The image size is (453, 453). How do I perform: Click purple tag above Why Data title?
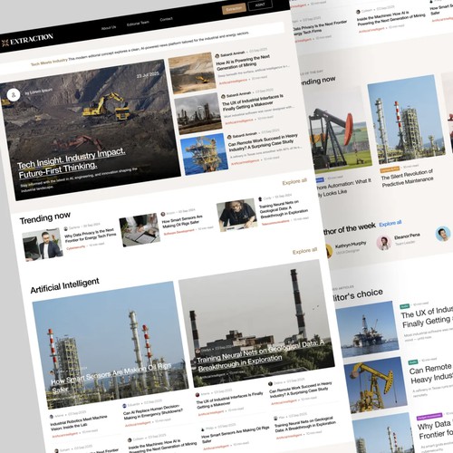point(429,416)
